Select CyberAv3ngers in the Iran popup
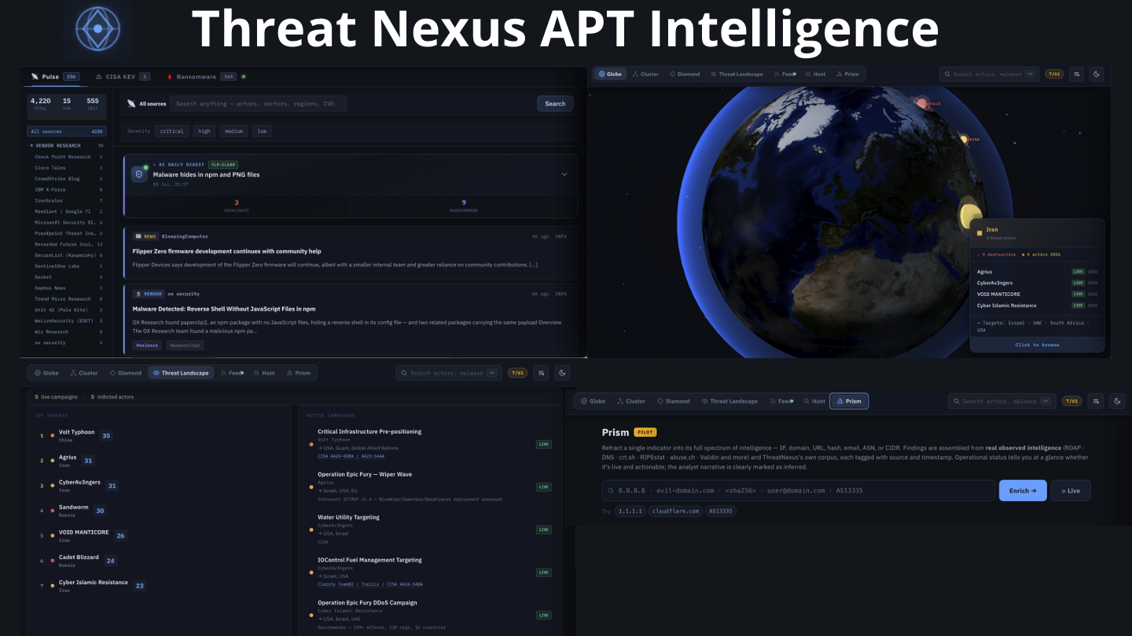 pos(1037,283)
